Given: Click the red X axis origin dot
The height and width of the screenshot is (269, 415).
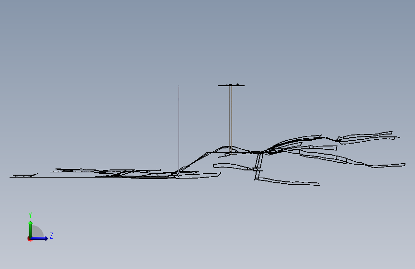Looking at the screenshot, I should point(29,239).
